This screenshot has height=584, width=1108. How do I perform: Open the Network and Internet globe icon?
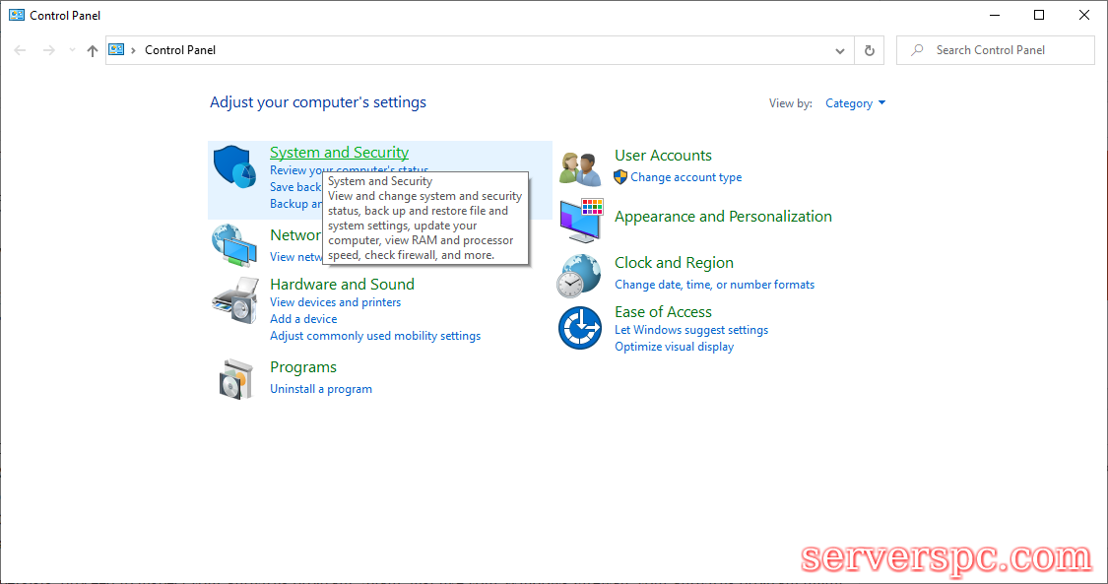click(234, 244)
